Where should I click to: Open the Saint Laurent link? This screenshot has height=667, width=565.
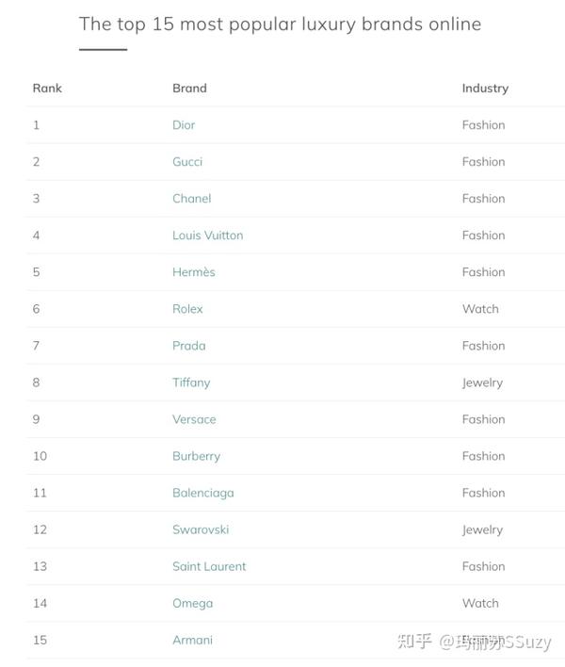[209, 566]
